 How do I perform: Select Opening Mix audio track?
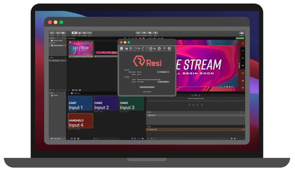point(196,129)
